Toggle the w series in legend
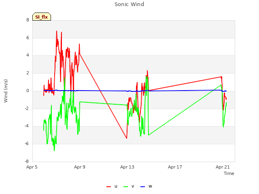Screen dimensions: 259x194 coord(146,186)
